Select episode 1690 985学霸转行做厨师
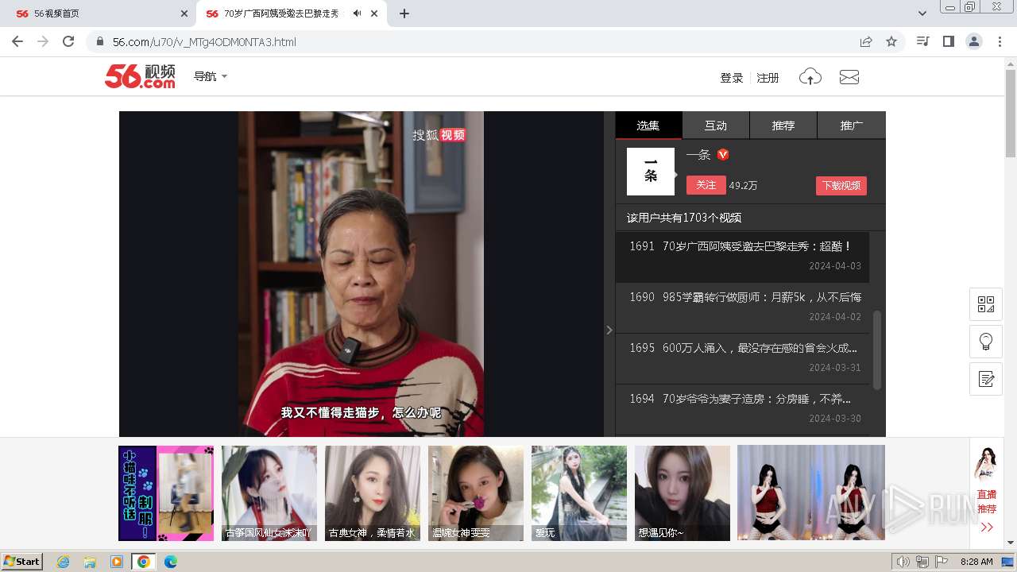This screenshot has height=572, width=1017. click(x=742, y=307)
